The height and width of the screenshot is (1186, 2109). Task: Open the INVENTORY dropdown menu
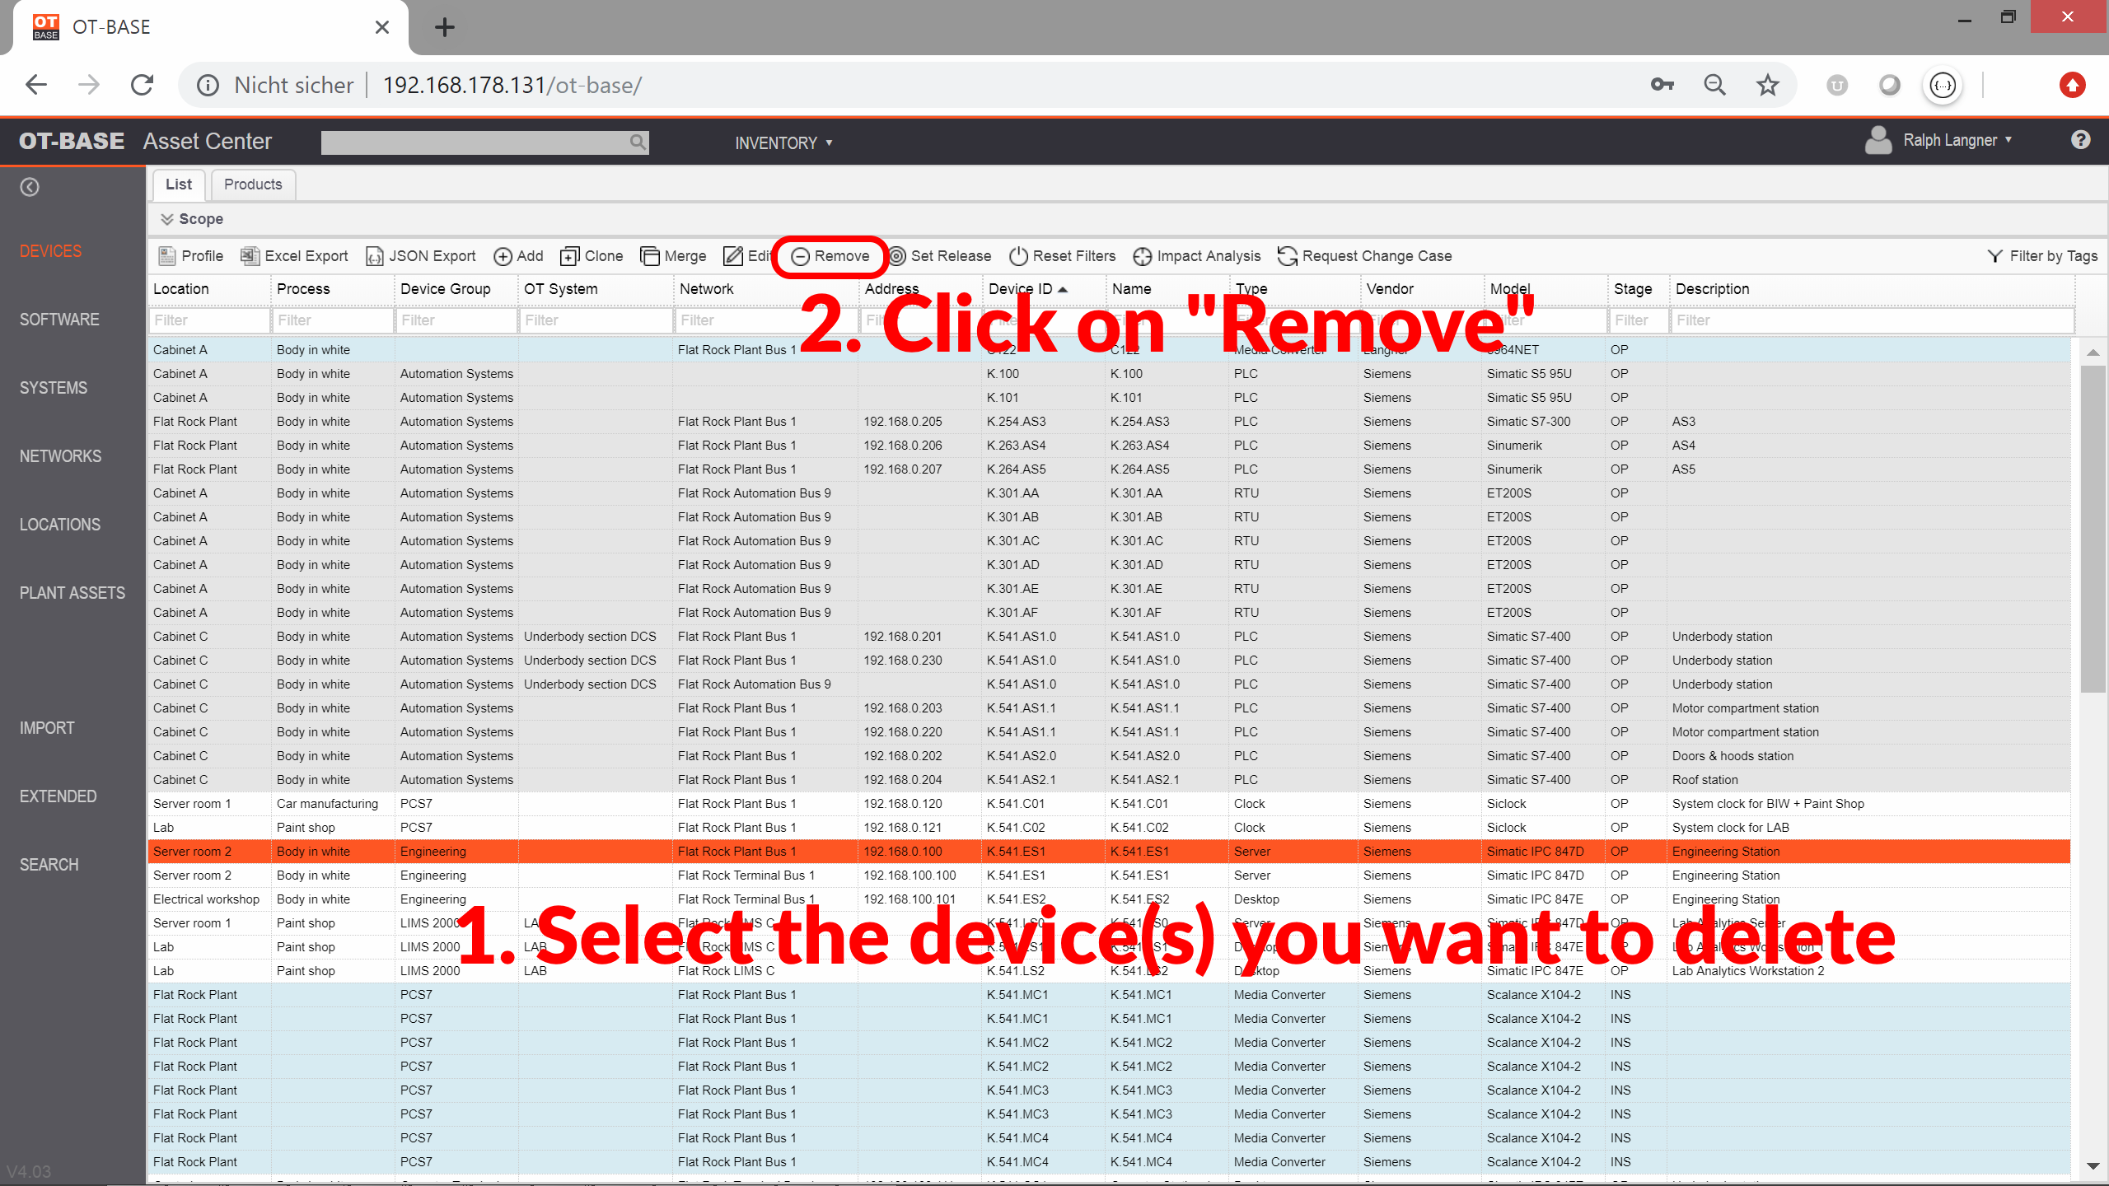[x=783, y=142]
